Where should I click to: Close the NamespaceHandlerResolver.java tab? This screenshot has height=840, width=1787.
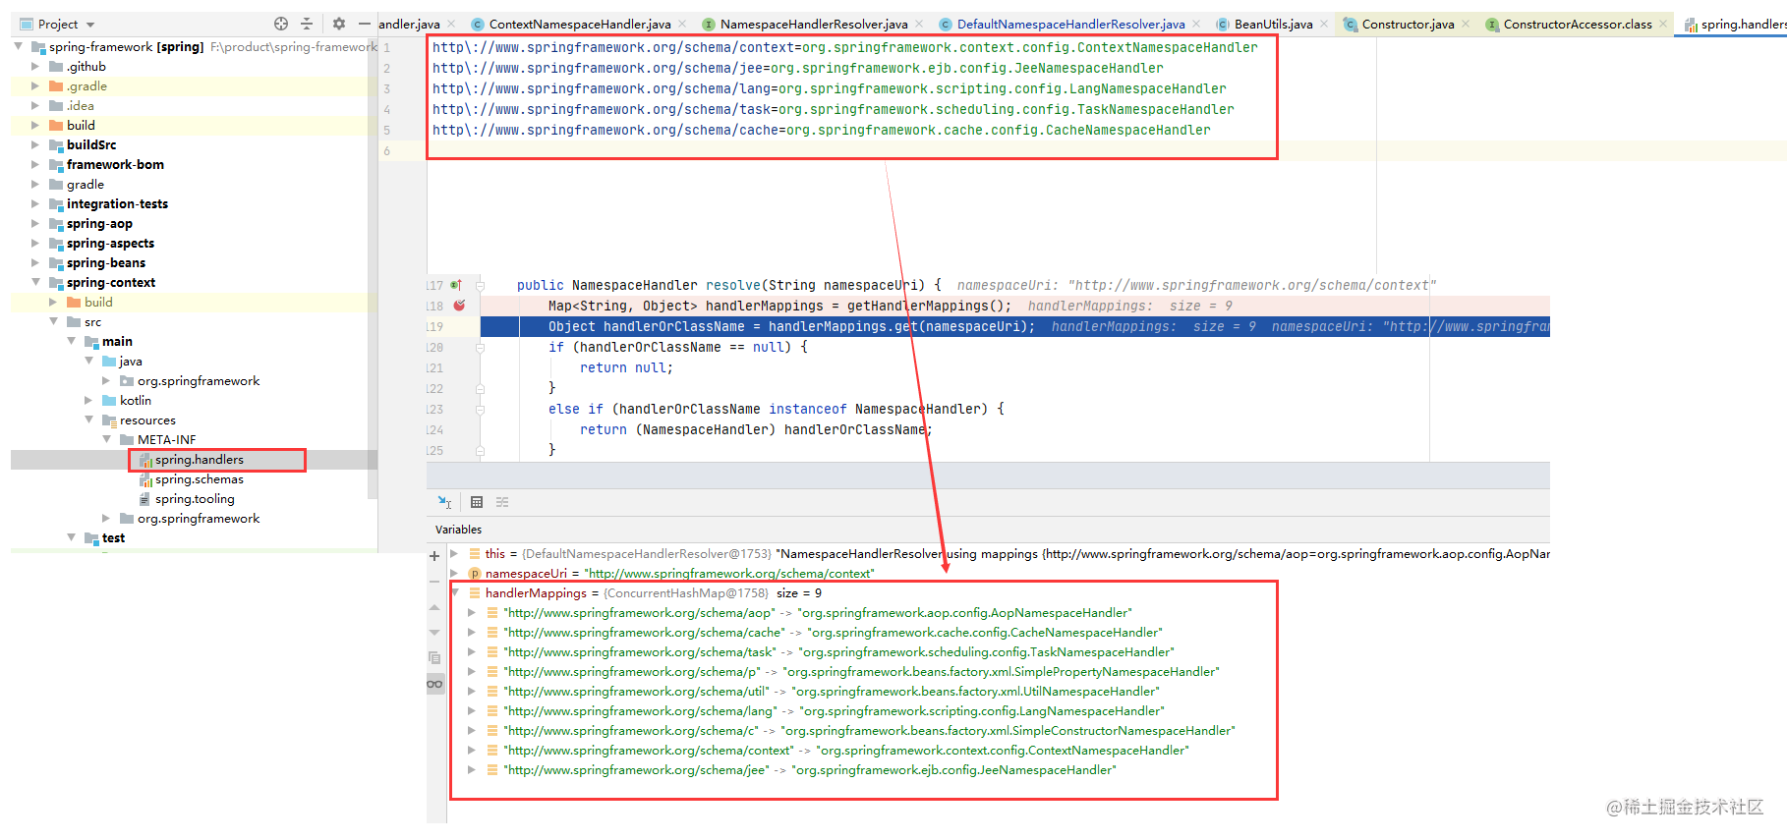pyautogui.click(x=919, y=24)
